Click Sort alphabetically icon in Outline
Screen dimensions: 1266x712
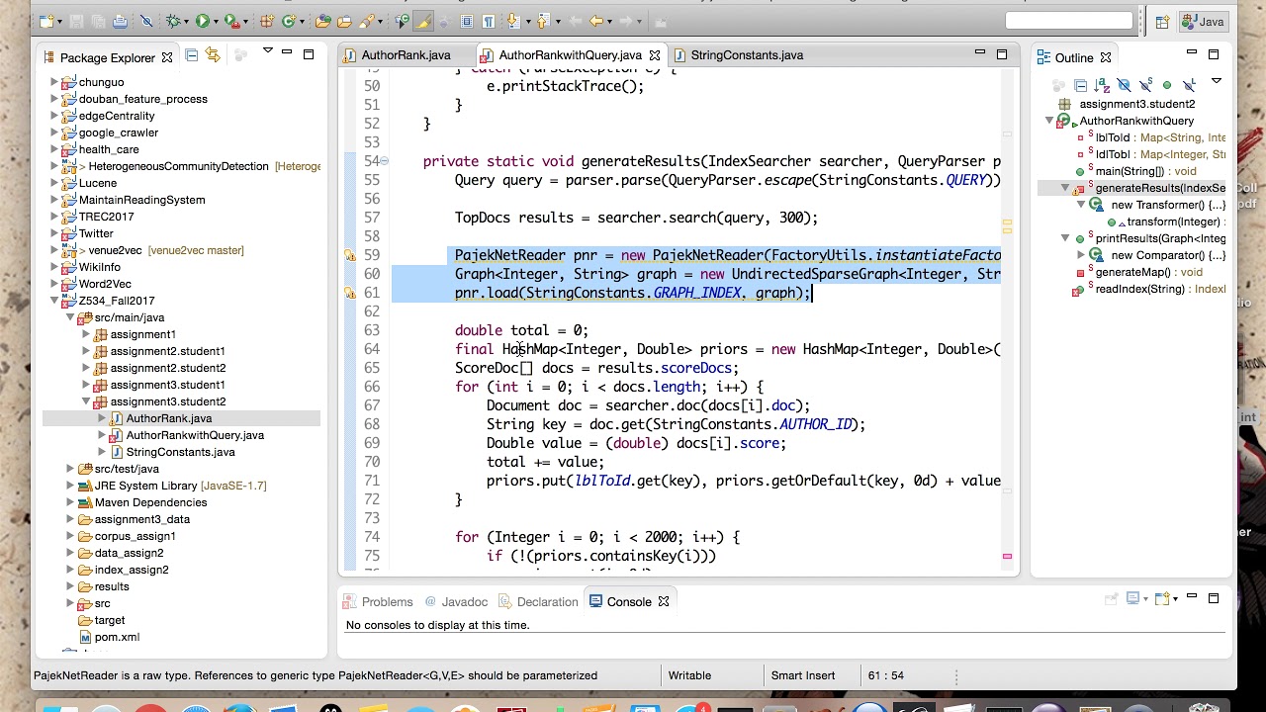click(x=1102, y=86)
